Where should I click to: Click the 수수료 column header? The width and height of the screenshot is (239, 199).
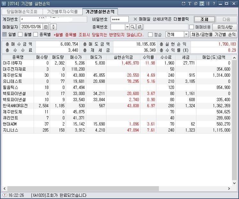point(166,57)
